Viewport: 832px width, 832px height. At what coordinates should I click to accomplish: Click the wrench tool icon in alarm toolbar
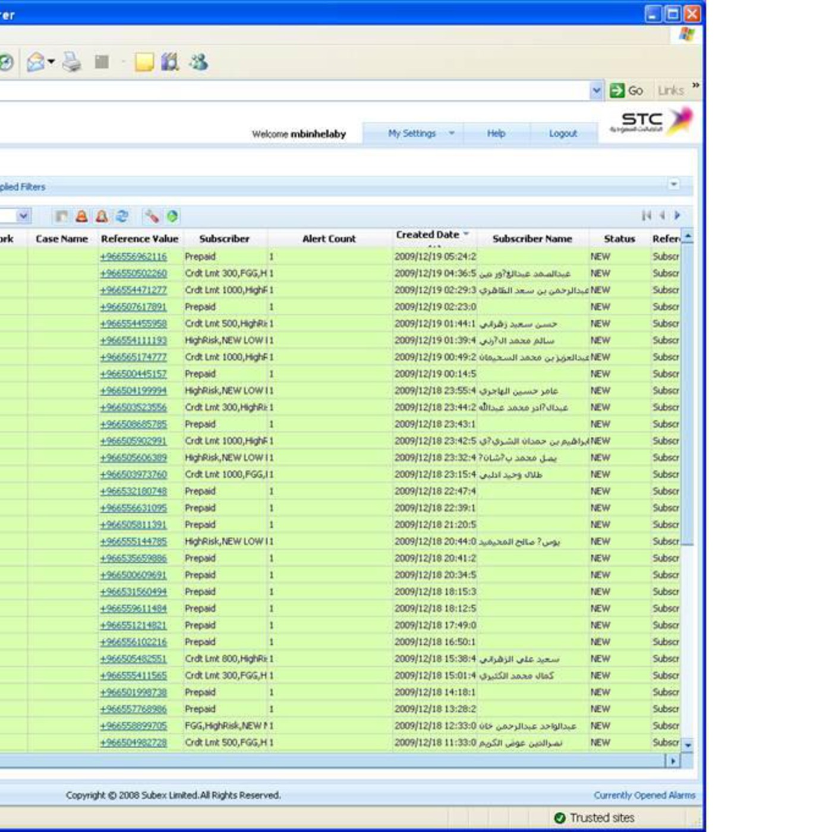152,216
